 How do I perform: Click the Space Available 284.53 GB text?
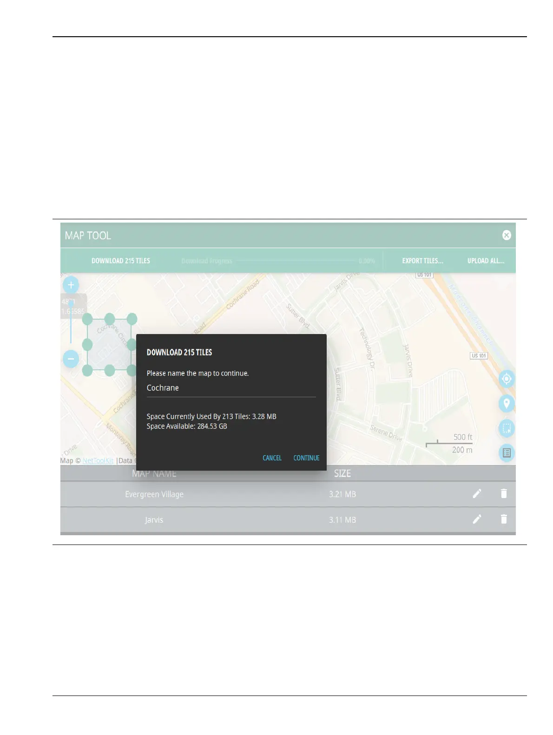pyautogui.click(x=187, y=427)
